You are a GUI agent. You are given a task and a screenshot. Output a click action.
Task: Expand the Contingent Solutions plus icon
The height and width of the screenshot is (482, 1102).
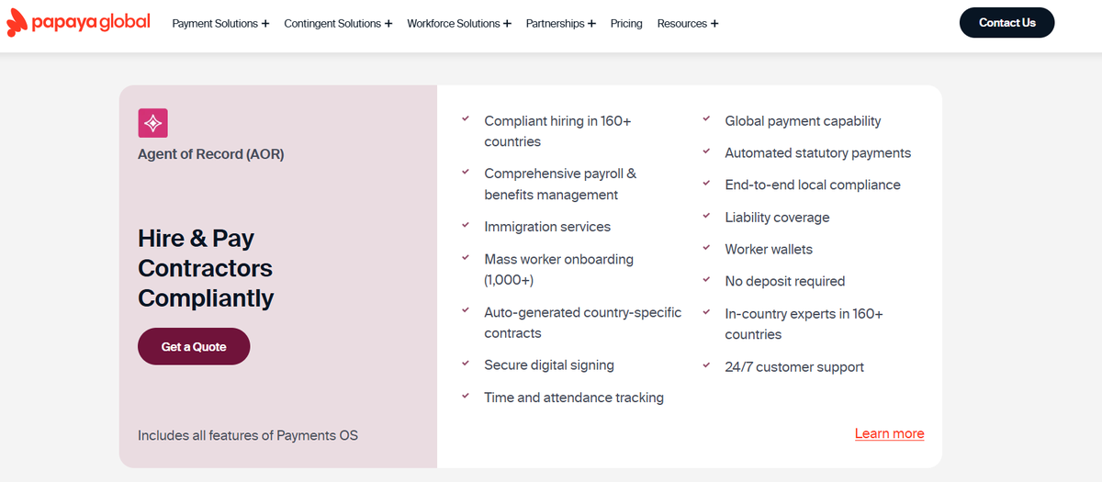(388, 24)
